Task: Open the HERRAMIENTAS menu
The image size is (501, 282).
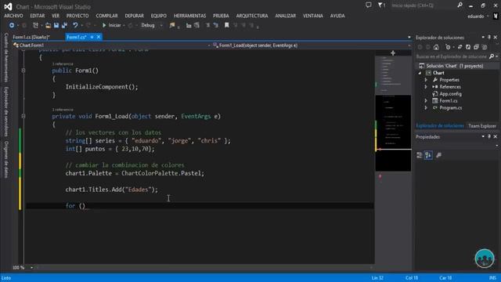Action: click(189, 16)
